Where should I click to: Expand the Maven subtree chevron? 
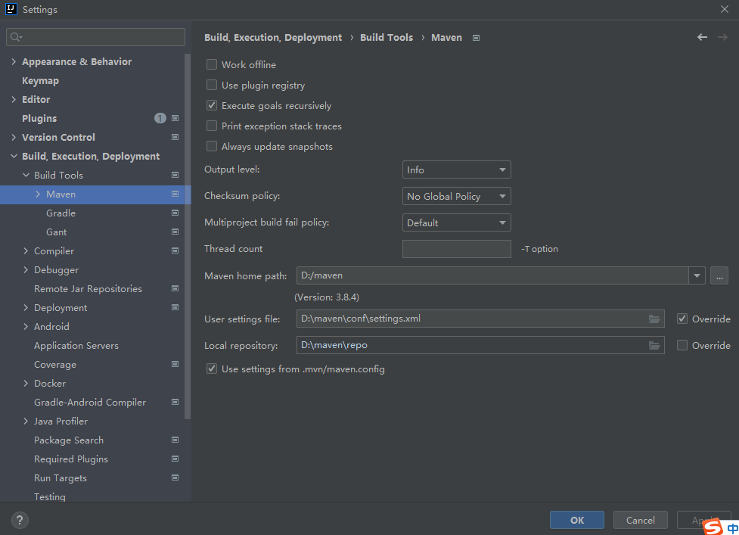coord(38,194)
